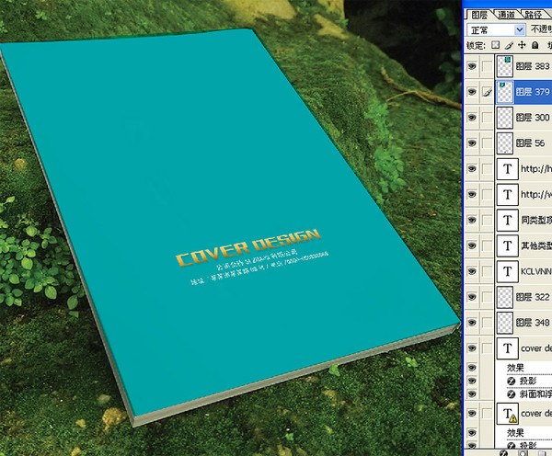This screenshot has width=552, height=456.
Task: Toggle first 投影 effect eye icon
Action: (x=472, y=381)
